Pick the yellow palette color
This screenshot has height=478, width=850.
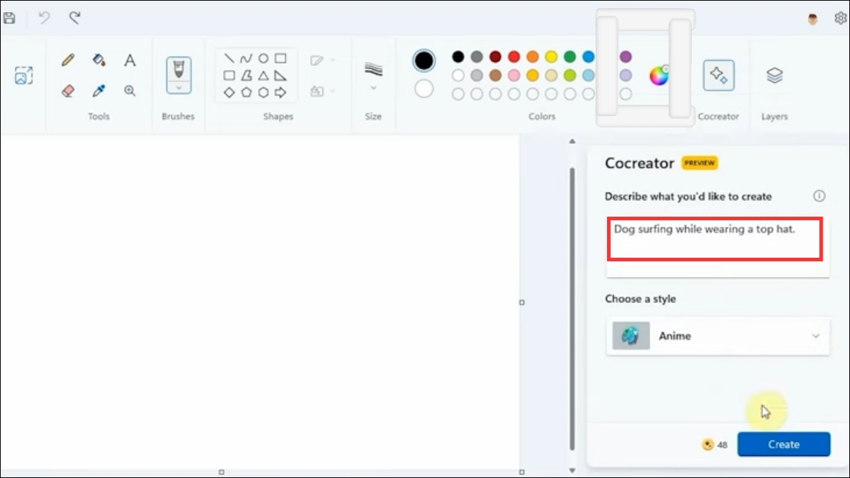(551, 57)
